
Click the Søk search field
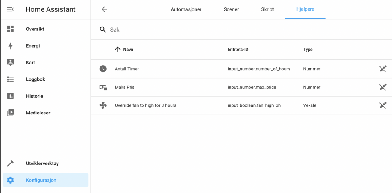pyautogui.click(x=235, y=30)
